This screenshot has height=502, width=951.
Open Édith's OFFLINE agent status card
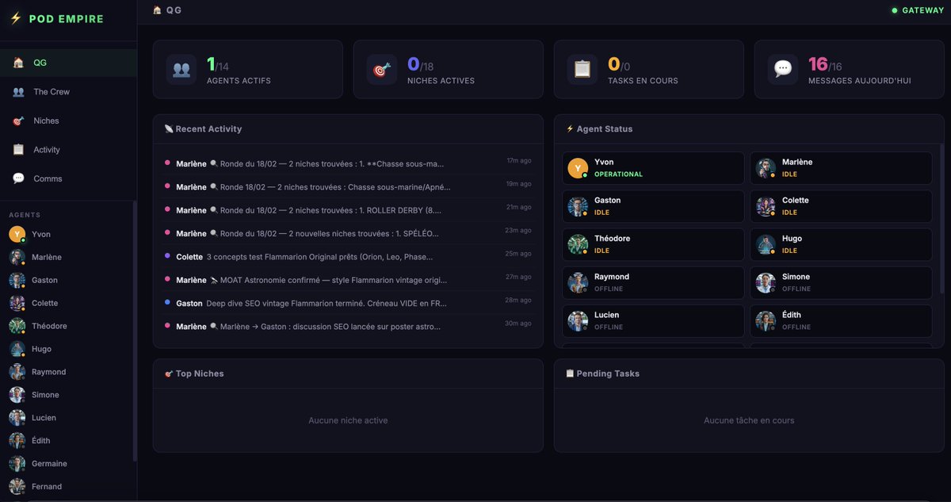(x=841, y=321)
